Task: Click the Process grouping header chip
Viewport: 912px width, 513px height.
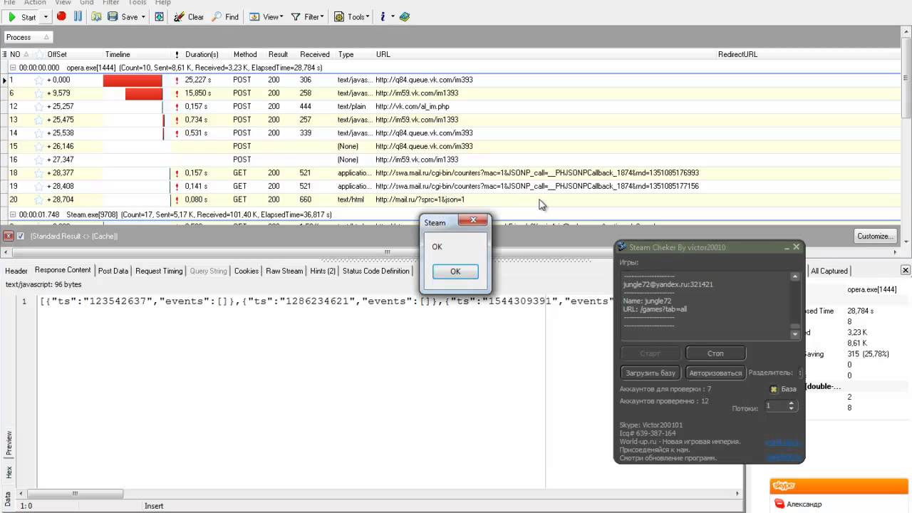Action: [x=28, y=37]
